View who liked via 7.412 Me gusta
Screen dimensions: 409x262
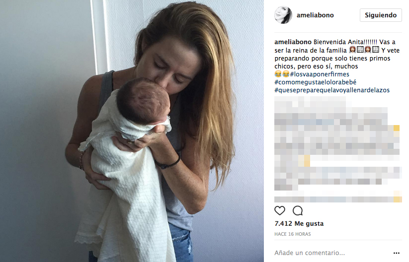pyautogui.click(x=299, y=224)
